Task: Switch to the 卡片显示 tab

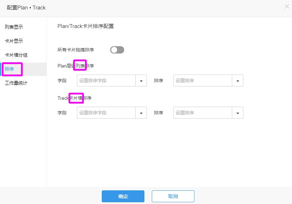Action: tap(14, 41)
